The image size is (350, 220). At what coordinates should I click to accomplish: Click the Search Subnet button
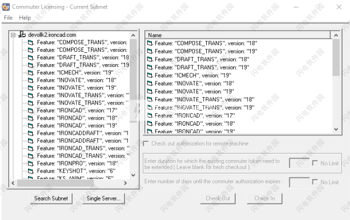(51, 198)
